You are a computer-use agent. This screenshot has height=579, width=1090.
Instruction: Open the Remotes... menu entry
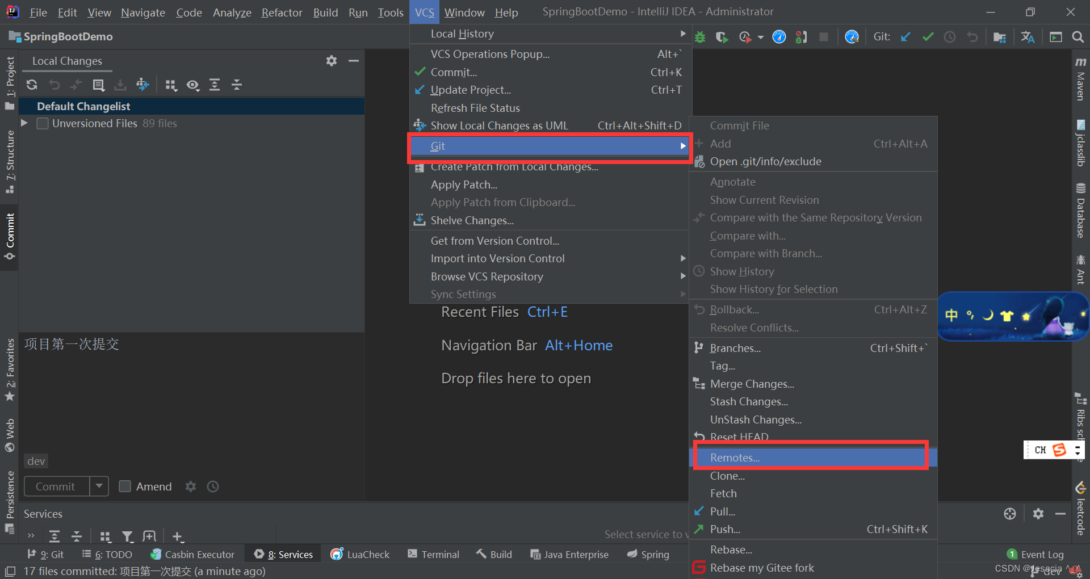812,458
